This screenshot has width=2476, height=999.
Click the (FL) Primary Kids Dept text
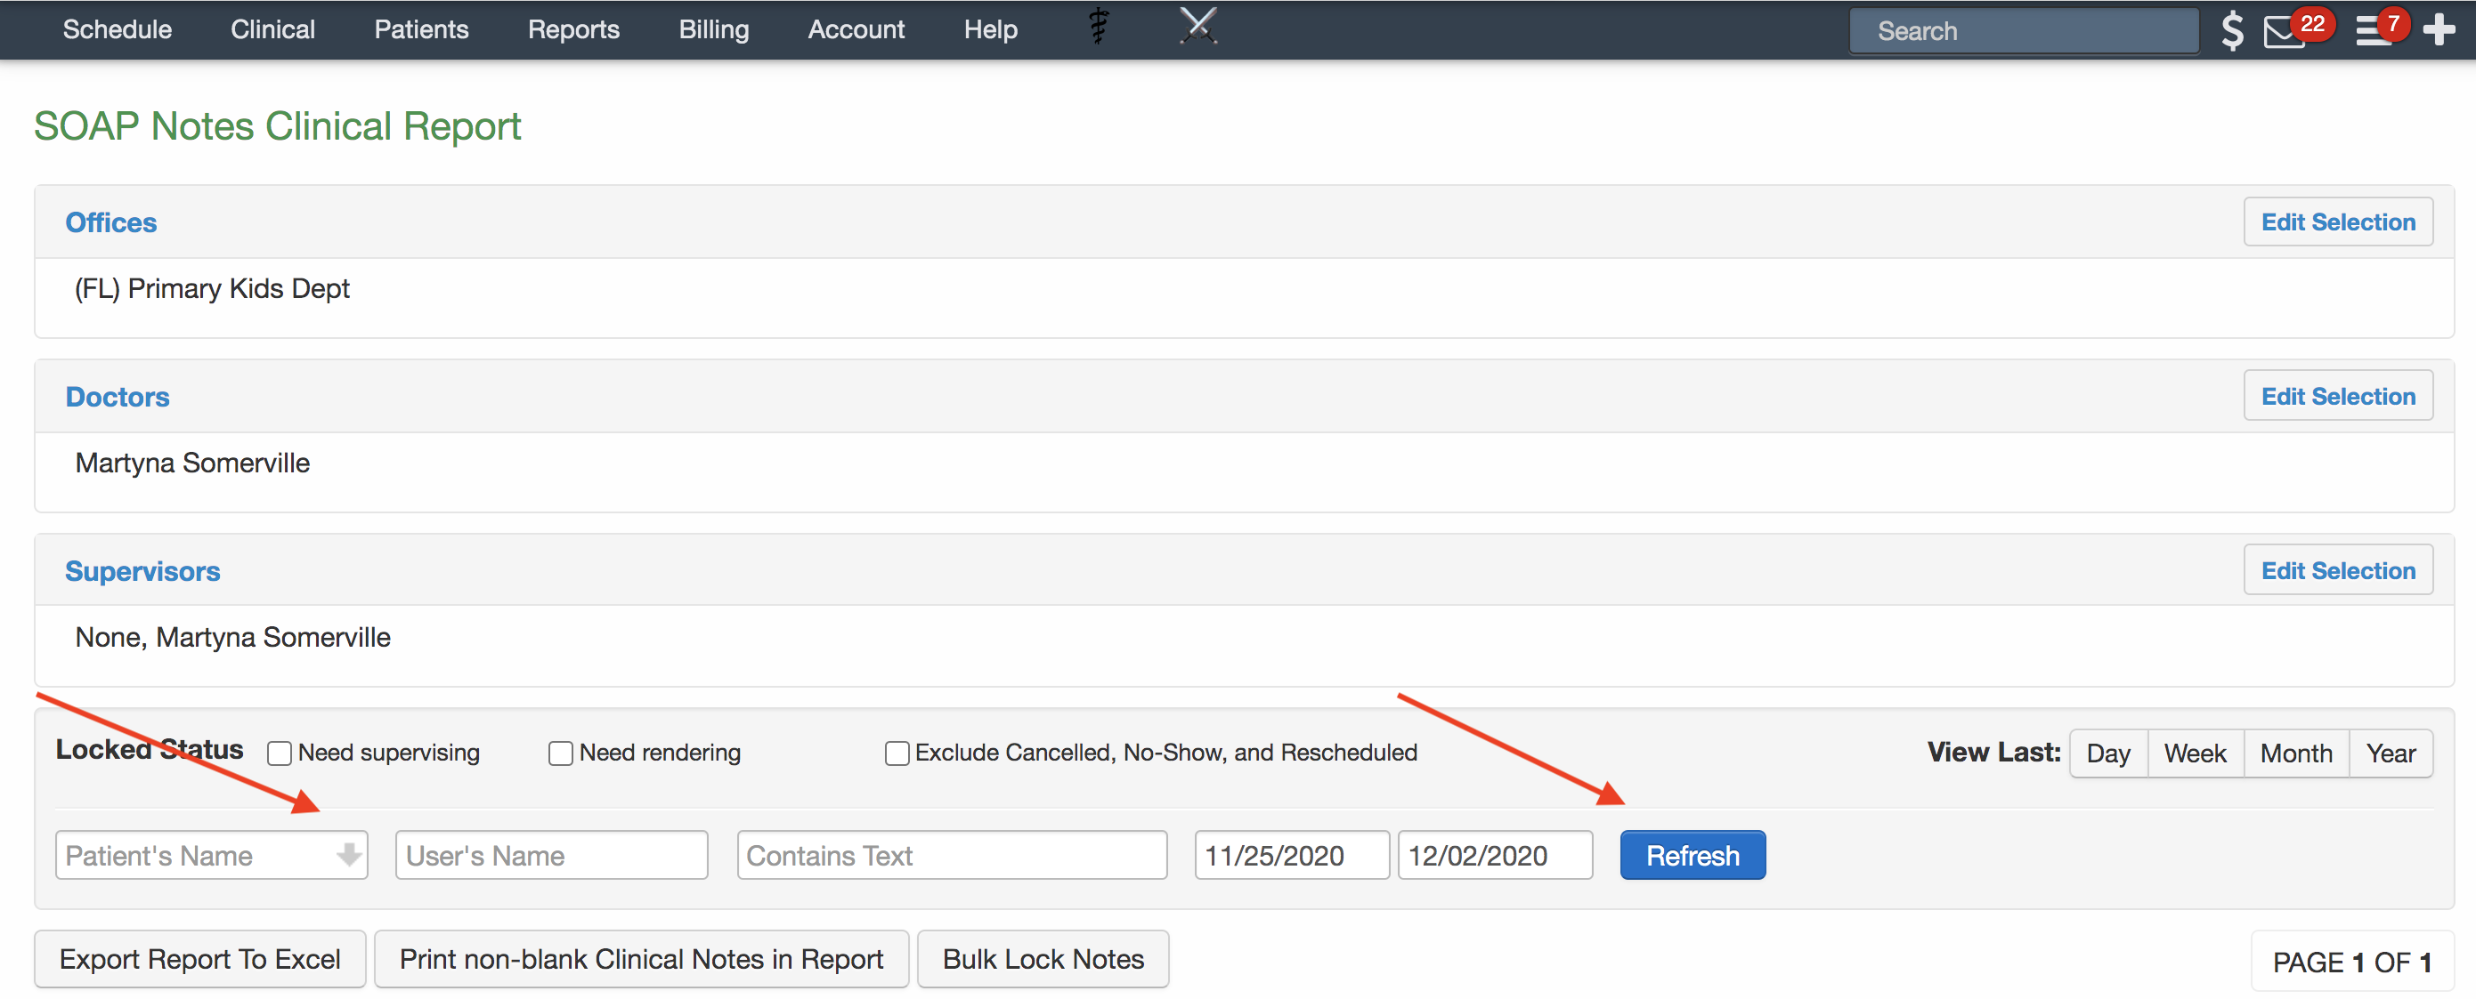pos(212,288)
